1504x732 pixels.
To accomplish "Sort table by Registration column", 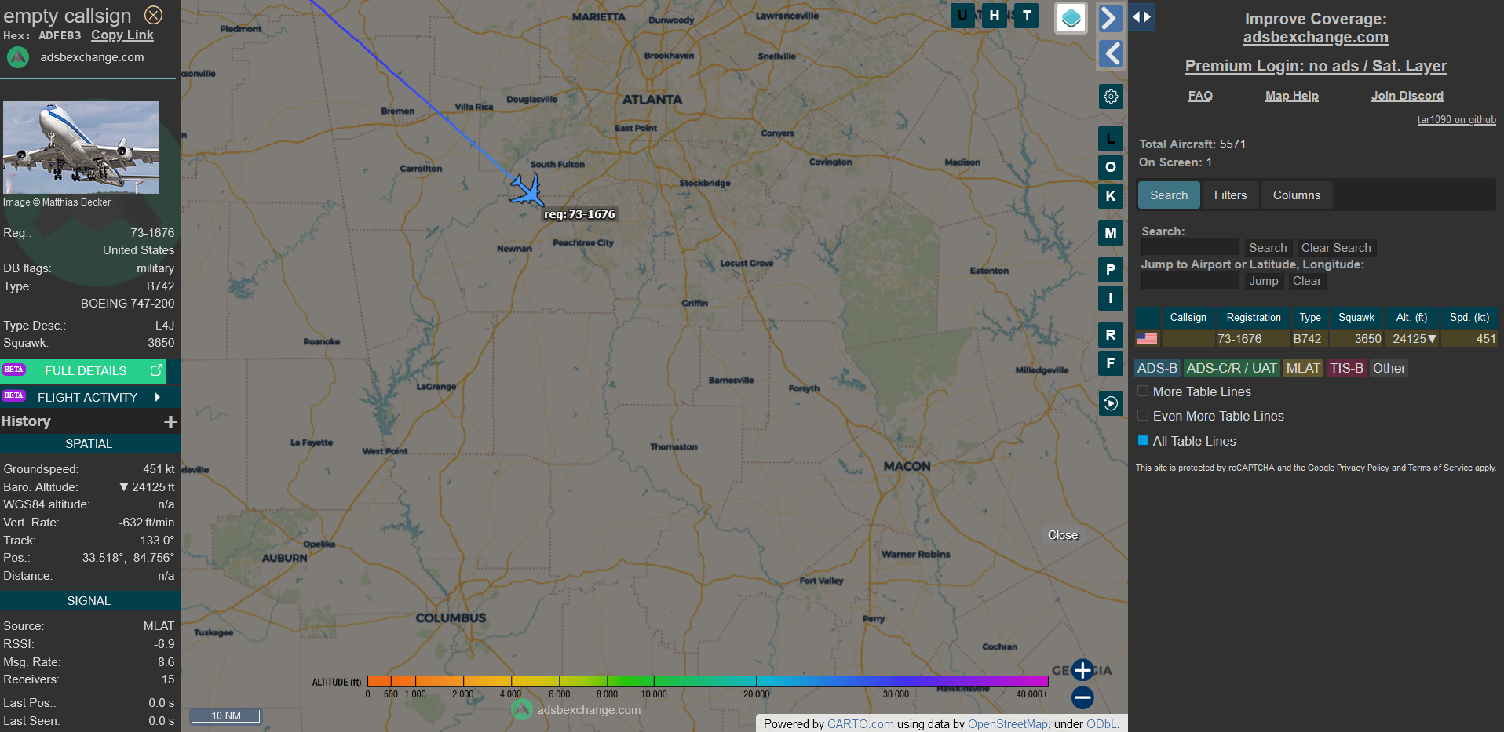I will click(x=1254, y=318).
